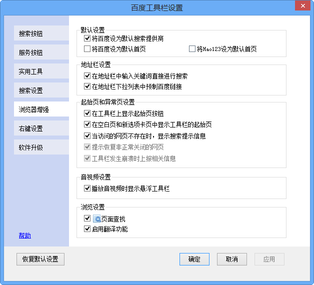Uncheck 将百度设为默认搜索提供商 checkbox
This screenshot has height=285, width=314.
(x=87, y=38)
